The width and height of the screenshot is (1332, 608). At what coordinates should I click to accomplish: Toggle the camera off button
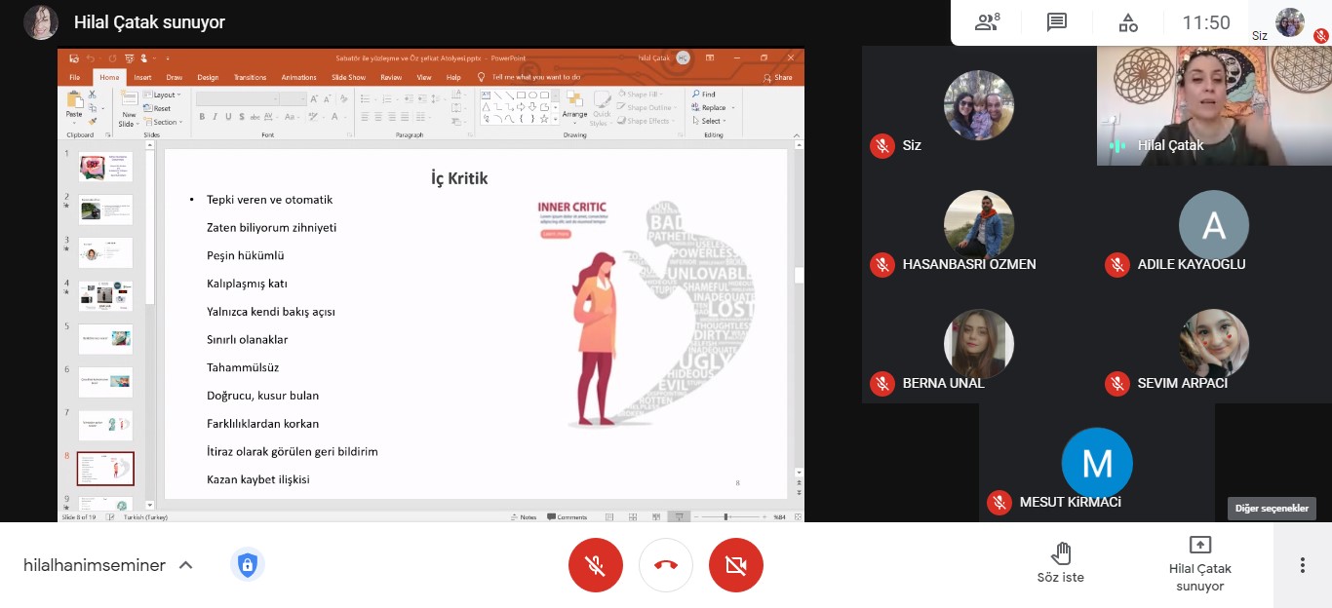[x=736, y=565]
